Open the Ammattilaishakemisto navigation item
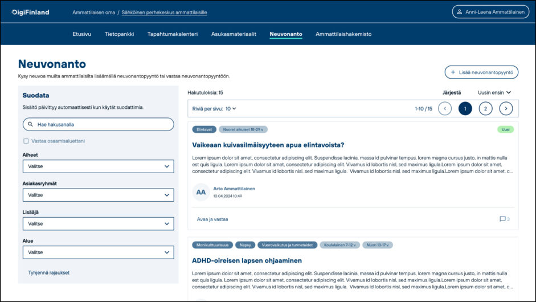Screen dimensions: 536x302 (343, 34)
